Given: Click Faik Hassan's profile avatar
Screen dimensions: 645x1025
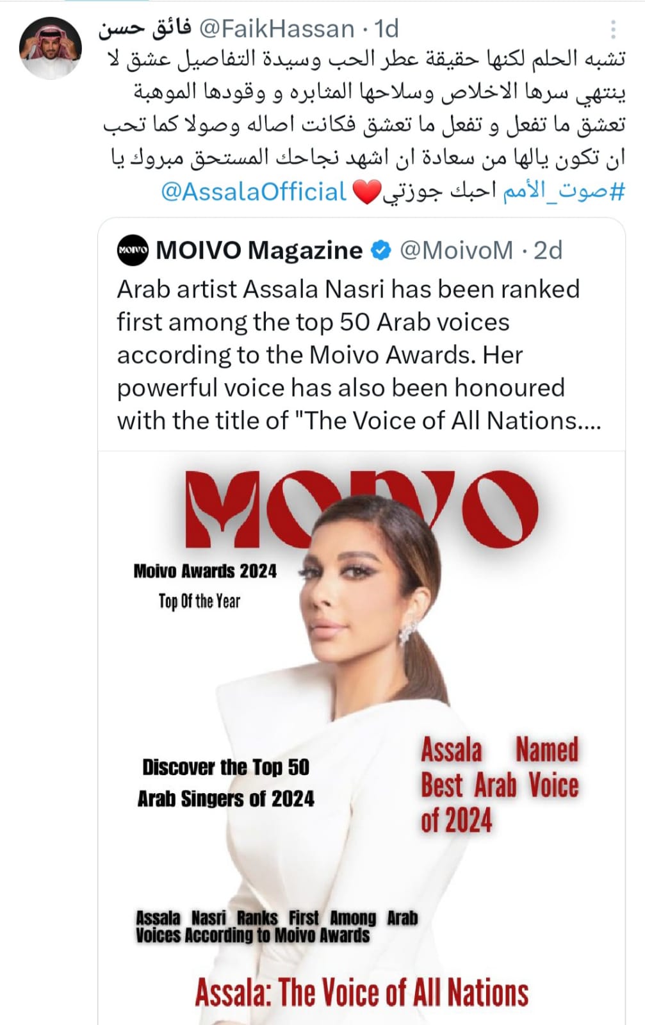Looking at the screenshot, I should (x=51, y=47).
